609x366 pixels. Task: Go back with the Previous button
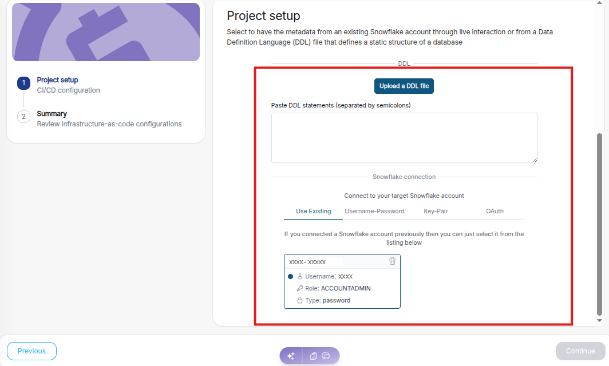point(31,351)
